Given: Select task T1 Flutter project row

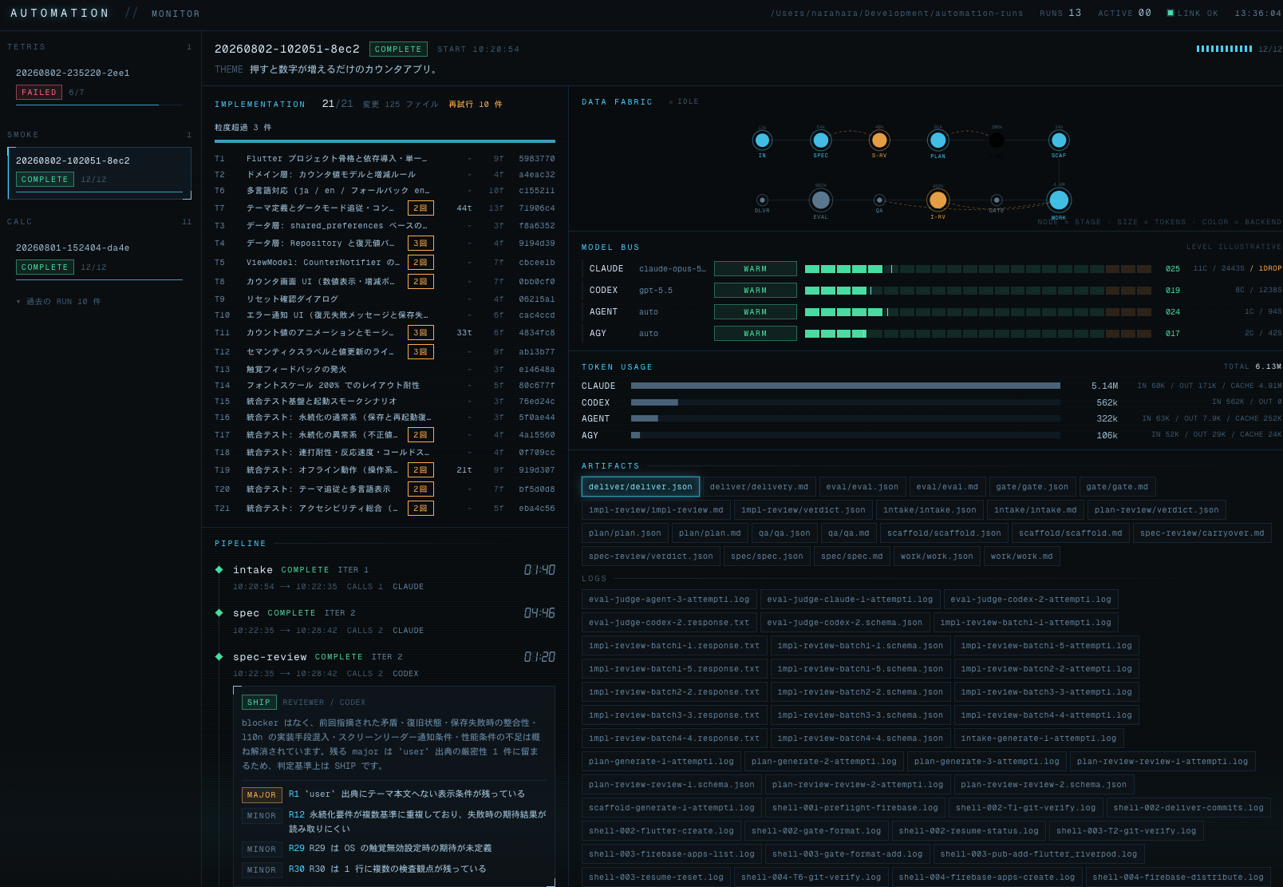Looking at the screenshot, I should coord(385,159).
